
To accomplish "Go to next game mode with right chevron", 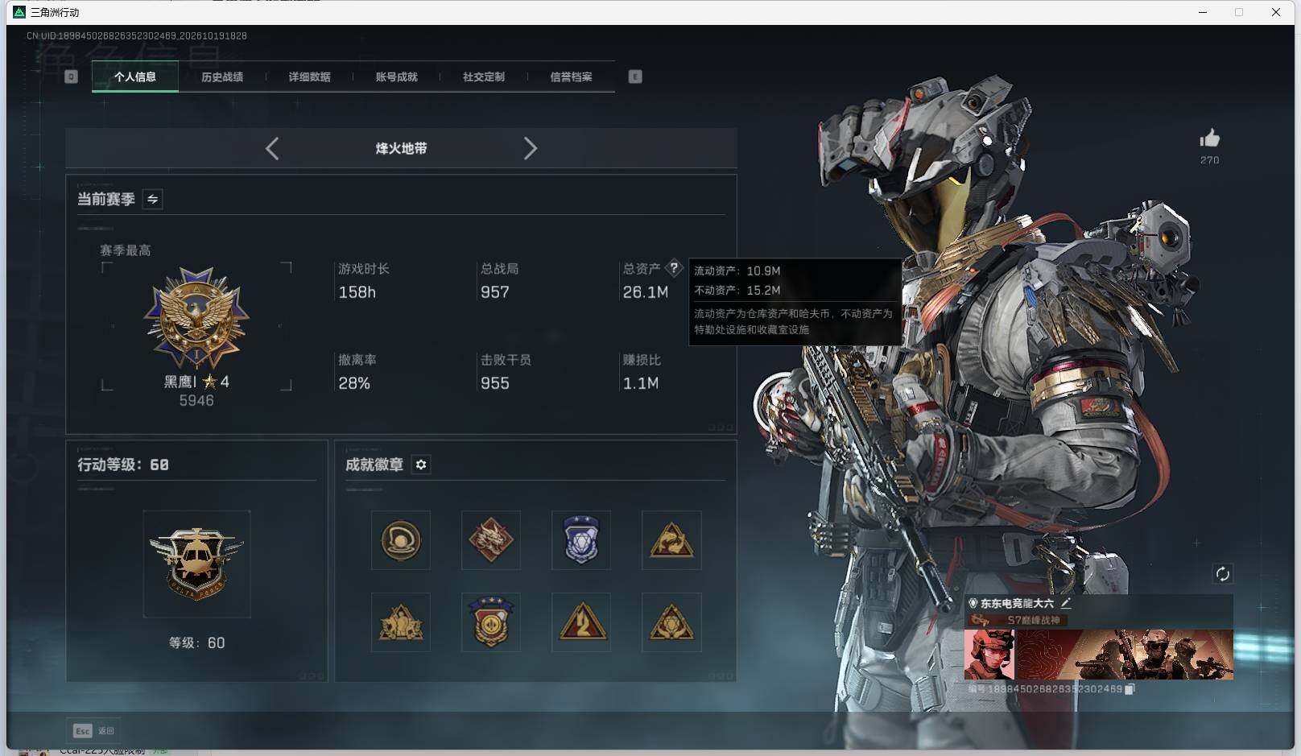I will (530, 148).
